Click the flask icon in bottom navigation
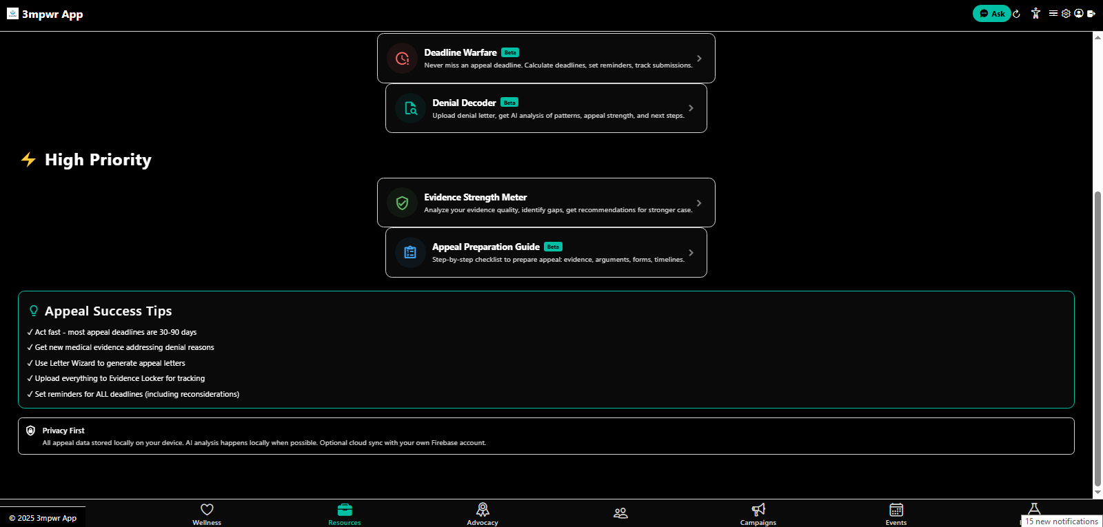This screenshot has width=1103, height=527. [1034, 508]
